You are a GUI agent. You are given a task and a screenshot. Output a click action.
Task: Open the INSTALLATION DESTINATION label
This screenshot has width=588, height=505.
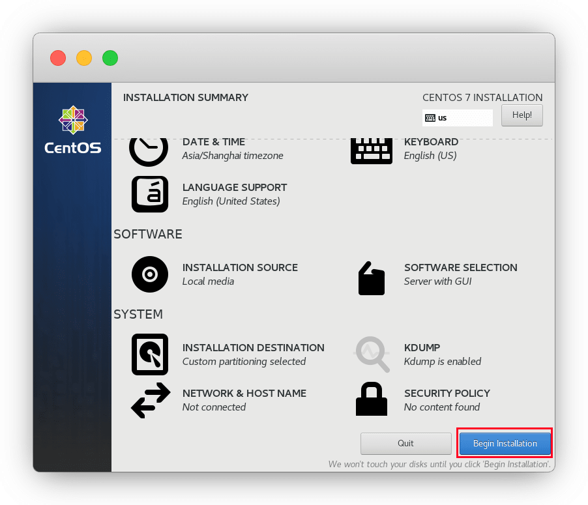point(253,348)
